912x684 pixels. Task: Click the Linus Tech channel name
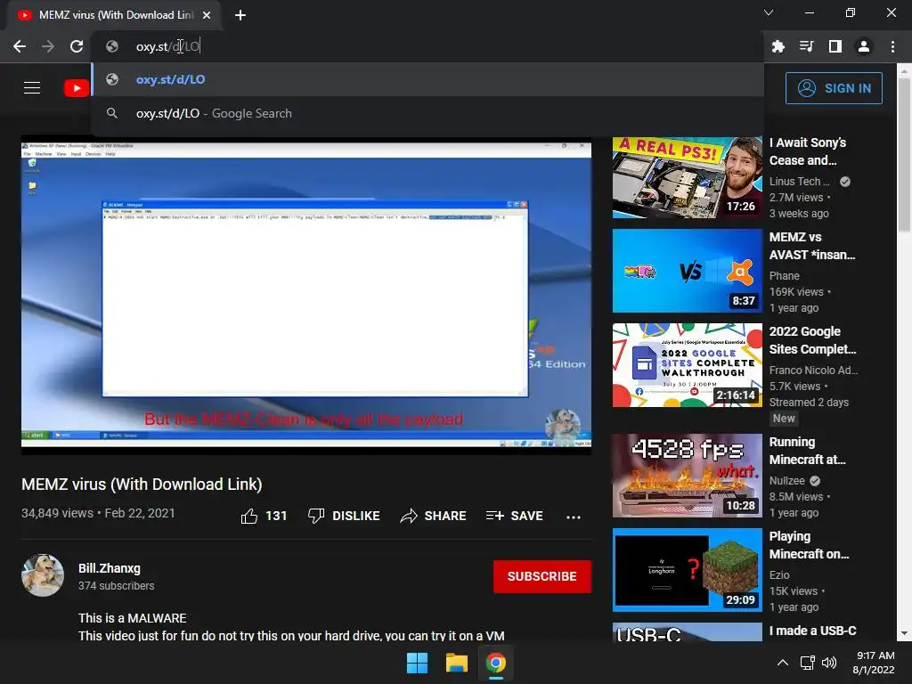(800, 182)
